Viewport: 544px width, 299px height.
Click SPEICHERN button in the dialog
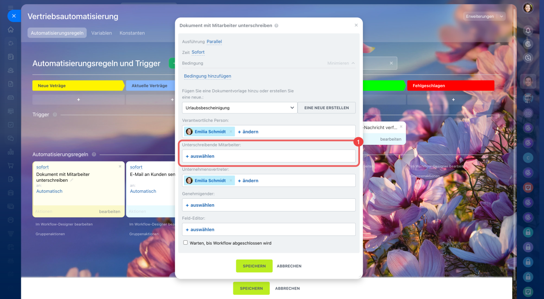(254, 266)
